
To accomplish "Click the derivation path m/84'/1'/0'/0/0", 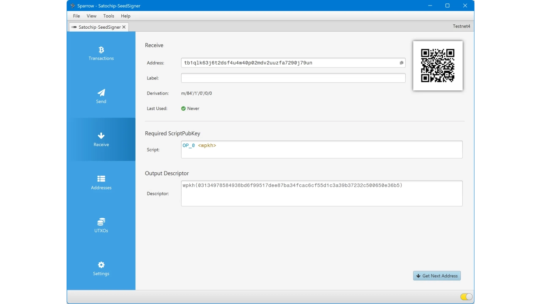I will (197, 93).
